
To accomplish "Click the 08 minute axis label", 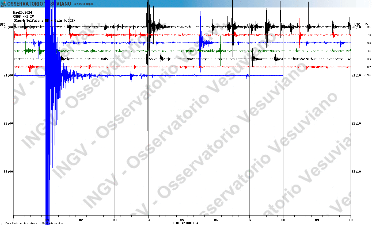I will pos(283,220).
